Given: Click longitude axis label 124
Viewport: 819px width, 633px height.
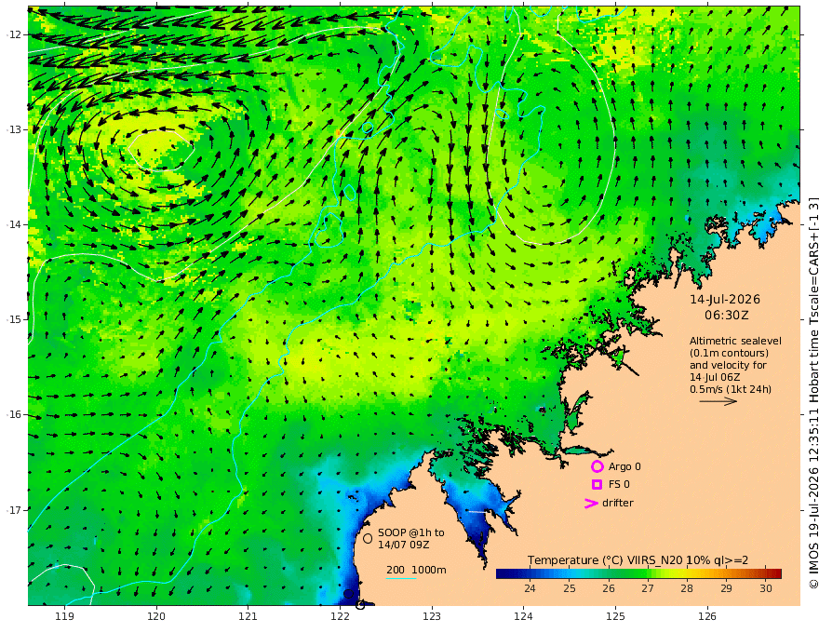Looking at the screenshot, I should [524, 617].
